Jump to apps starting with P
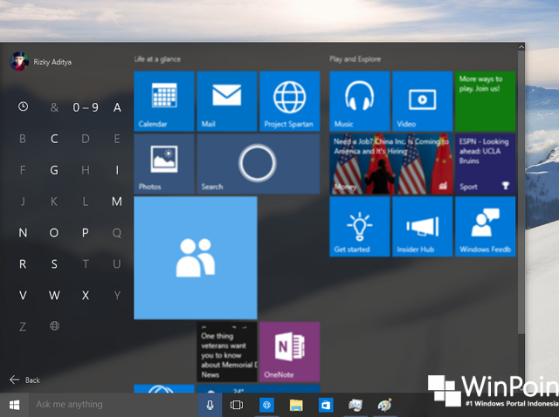Viewport: 559px width, 417px height. (x=86, y=233)
